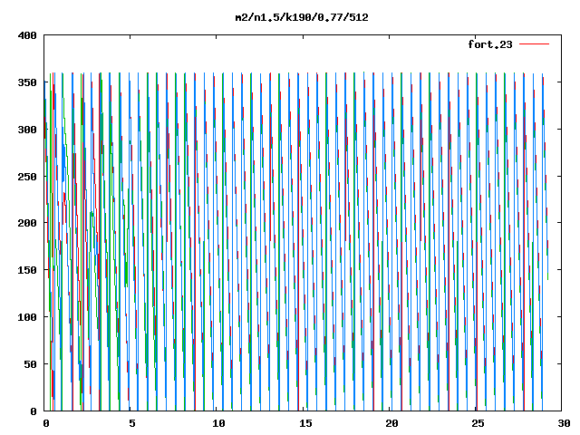Image resolution: width=580 pixels, height=435 pixels.
Task: Click the x-axis label 10
Action: coord(218,423)
